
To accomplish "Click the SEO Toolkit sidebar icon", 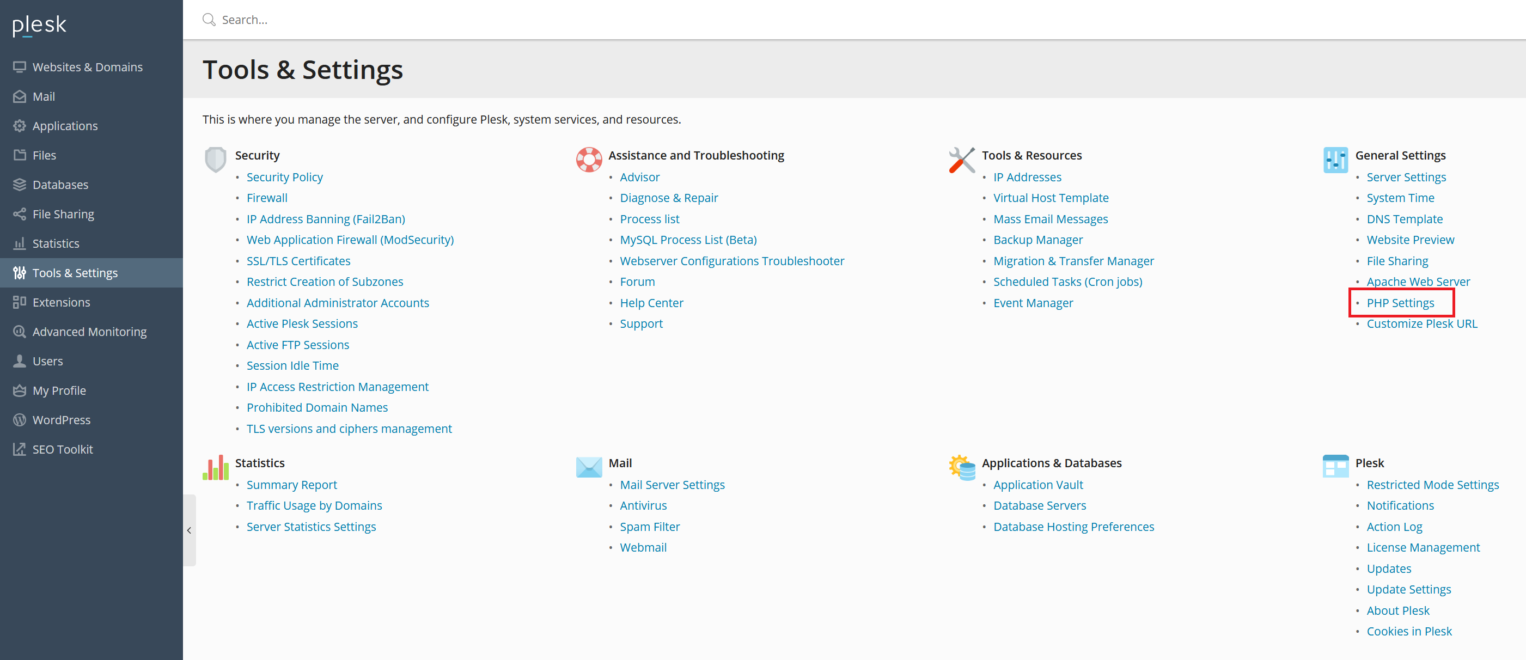I will click(20, 449).
